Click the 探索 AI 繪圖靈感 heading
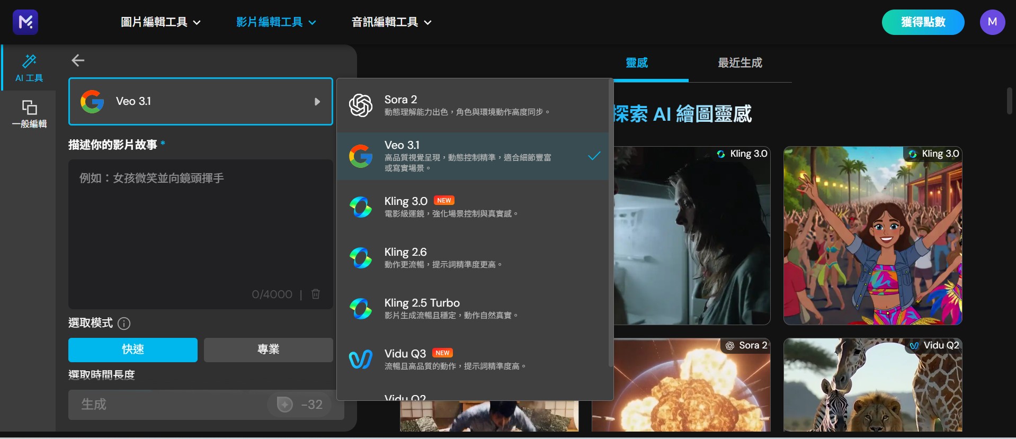Screen dimensions: 1016x439 click(x=683, y=114)
